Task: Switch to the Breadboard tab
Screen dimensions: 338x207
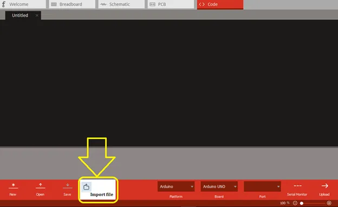Action: pos(72,4)
